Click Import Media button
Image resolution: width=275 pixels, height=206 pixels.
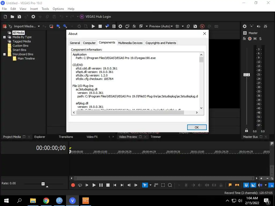click(23, 26)
